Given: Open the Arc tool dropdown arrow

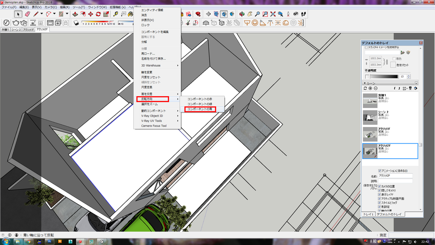Looking at the screenshot, I should (54, 14).
